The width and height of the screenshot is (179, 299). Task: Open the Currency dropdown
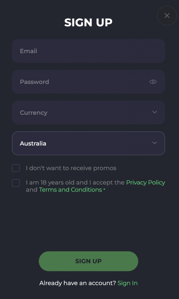point(88,112)
